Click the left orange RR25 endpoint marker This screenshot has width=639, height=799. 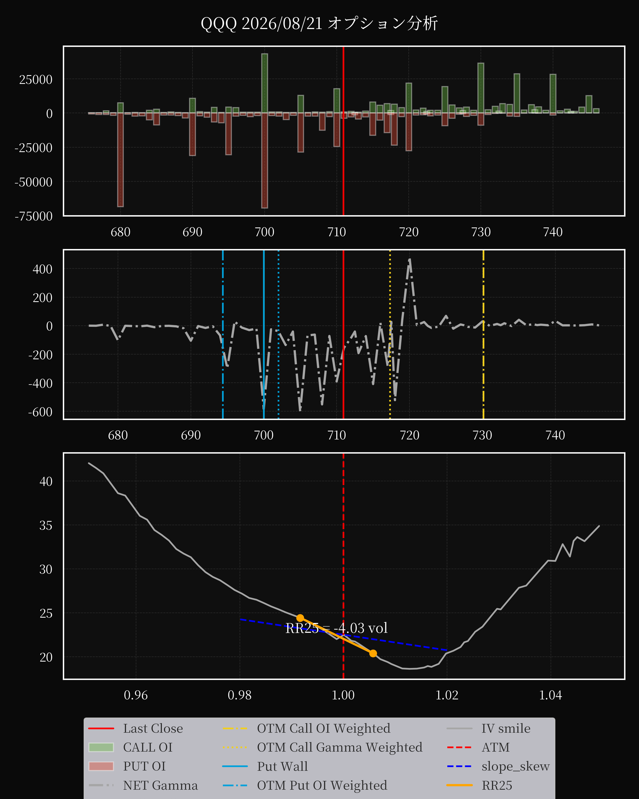click(300, 618)
